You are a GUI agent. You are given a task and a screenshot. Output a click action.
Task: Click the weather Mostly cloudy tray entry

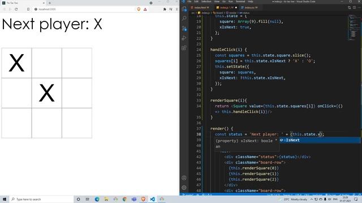click(293, 199)
